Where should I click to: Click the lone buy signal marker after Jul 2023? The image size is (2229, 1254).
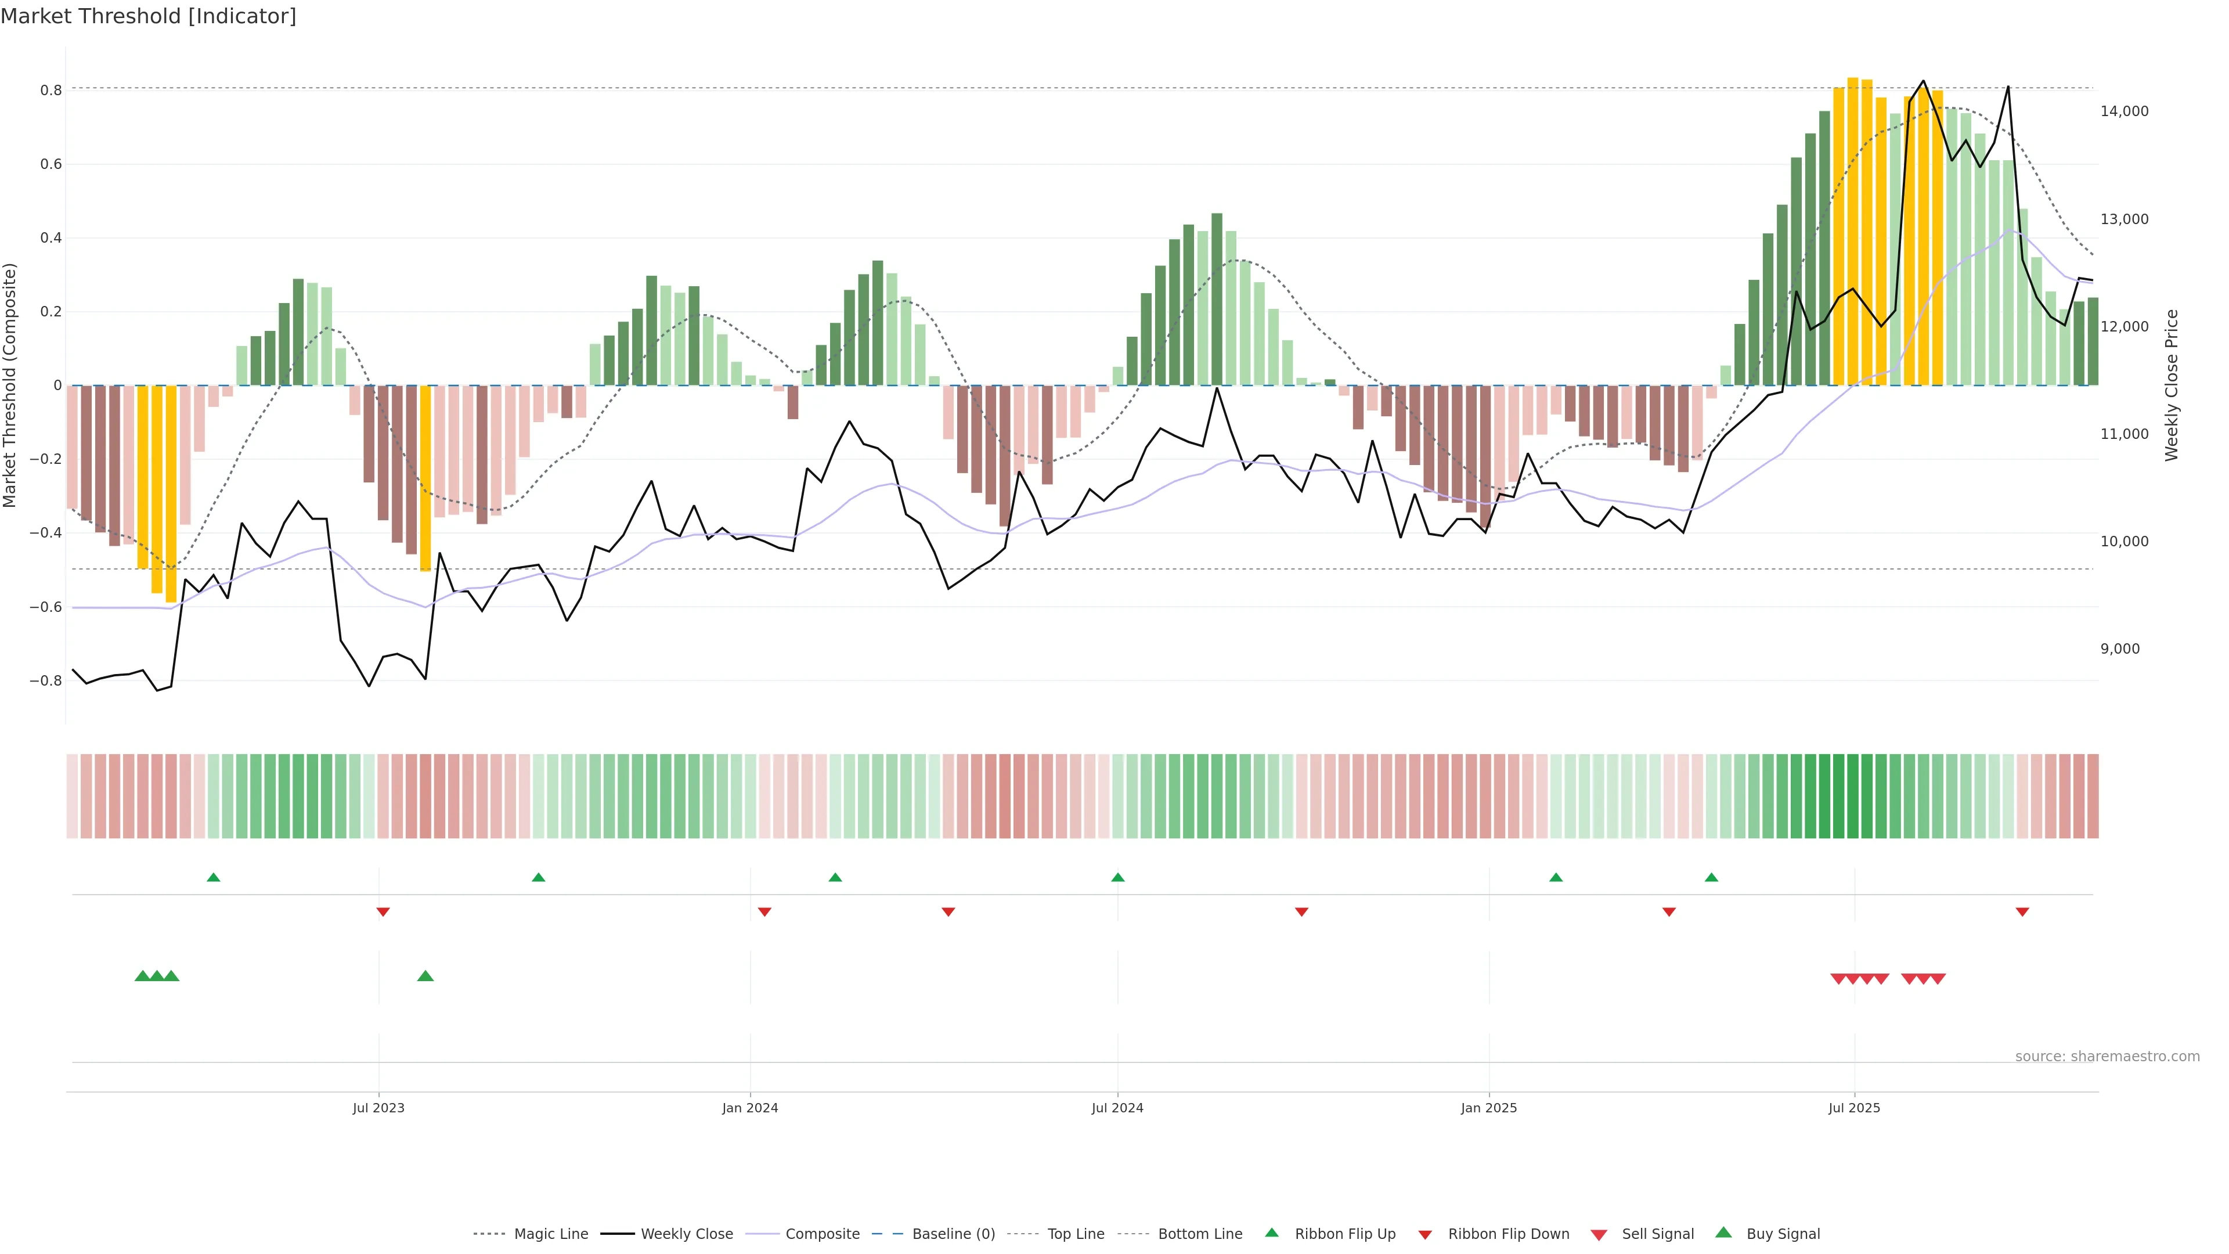425,976
